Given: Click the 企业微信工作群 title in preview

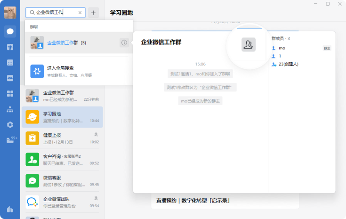Looking at the screenshot, I should click(161, 42).
